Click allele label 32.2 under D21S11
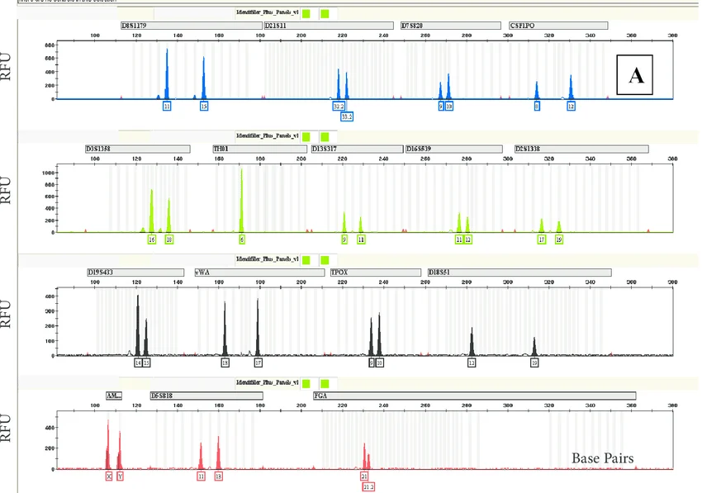 coord(338,107)
